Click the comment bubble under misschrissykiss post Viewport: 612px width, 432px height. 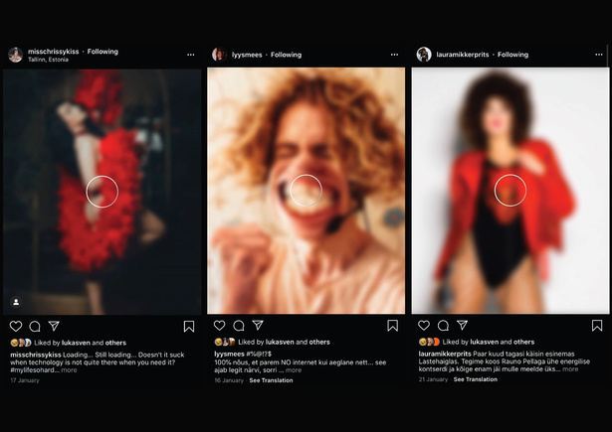coord(35,326)
